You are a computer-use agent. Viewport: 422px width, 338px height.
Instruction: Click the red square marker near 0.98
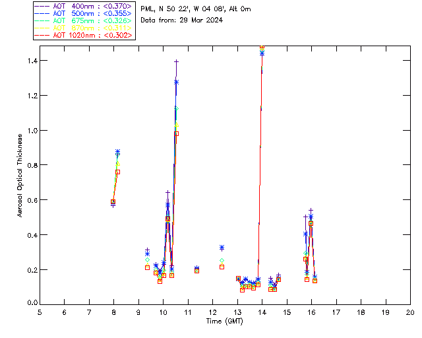tap(176, 134)
